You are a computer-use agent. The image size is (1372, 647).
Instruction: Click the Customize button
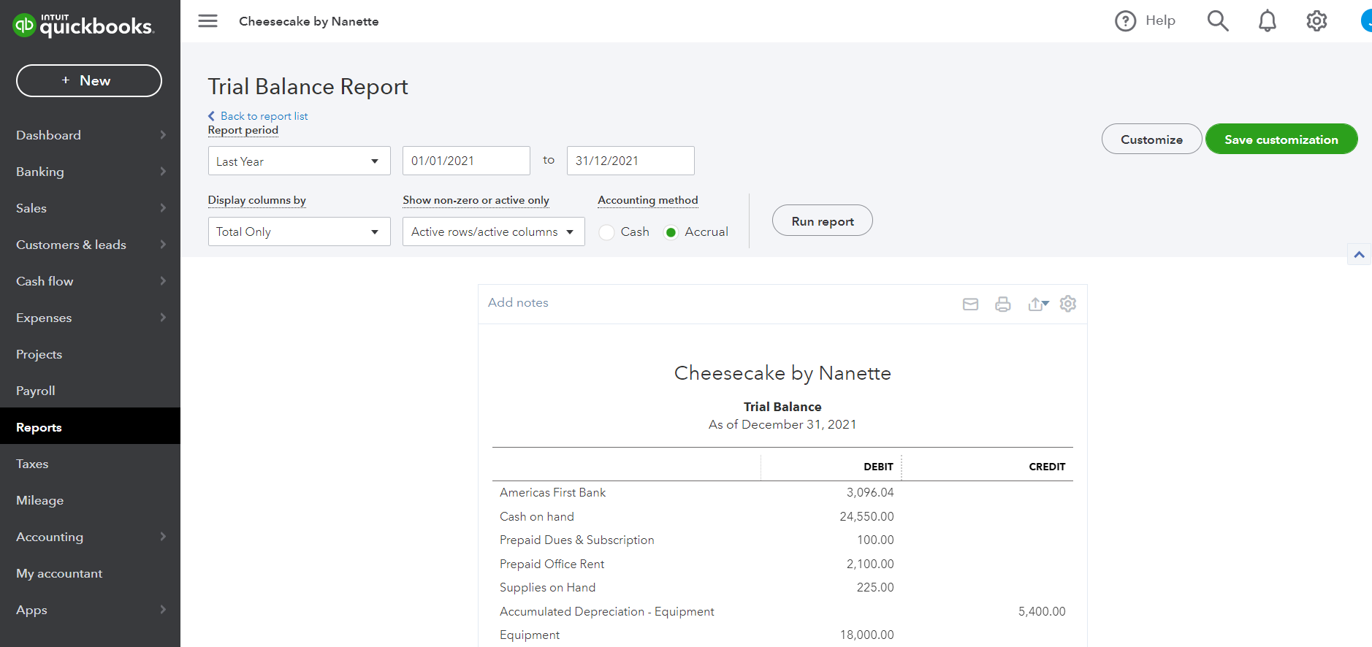pyautogui.click(x=1151, y=139)
